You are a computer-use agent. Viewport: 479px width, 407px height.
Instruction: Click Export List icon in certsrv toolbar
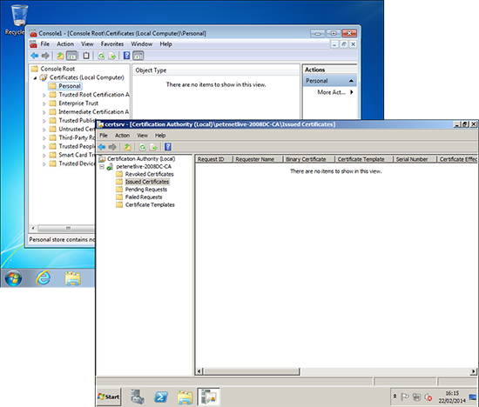point(153,147)
